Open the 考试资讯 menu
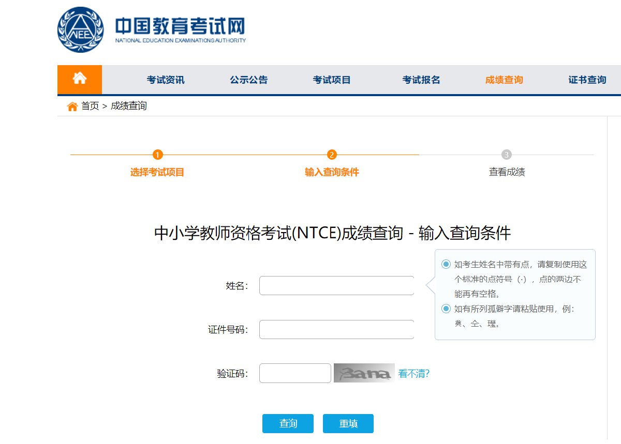Image resolution: width=621 pixels, height=444 pixels. [x=166, y=80]
